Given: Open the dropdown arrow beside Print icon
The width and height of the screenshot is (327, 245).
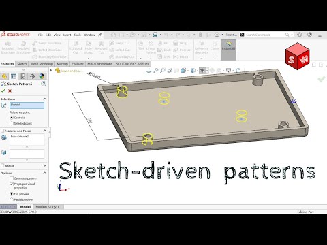Looking at the screenshot, I should tap(161, 35).
